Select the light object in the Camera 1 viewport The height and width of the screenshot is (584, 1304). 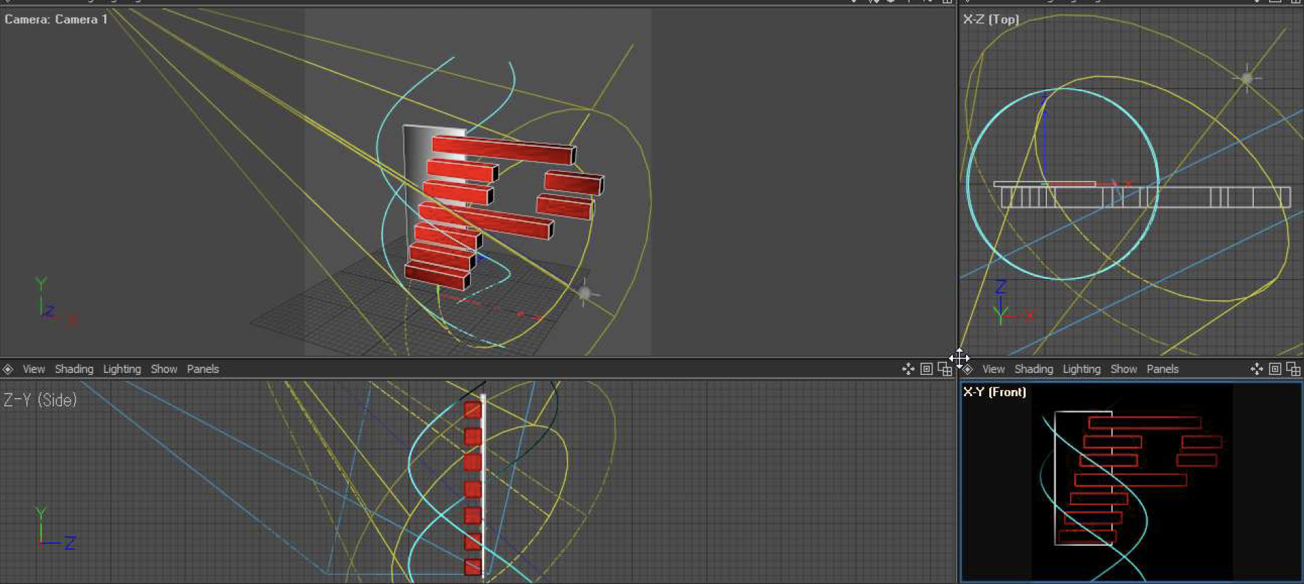[584, 293]
